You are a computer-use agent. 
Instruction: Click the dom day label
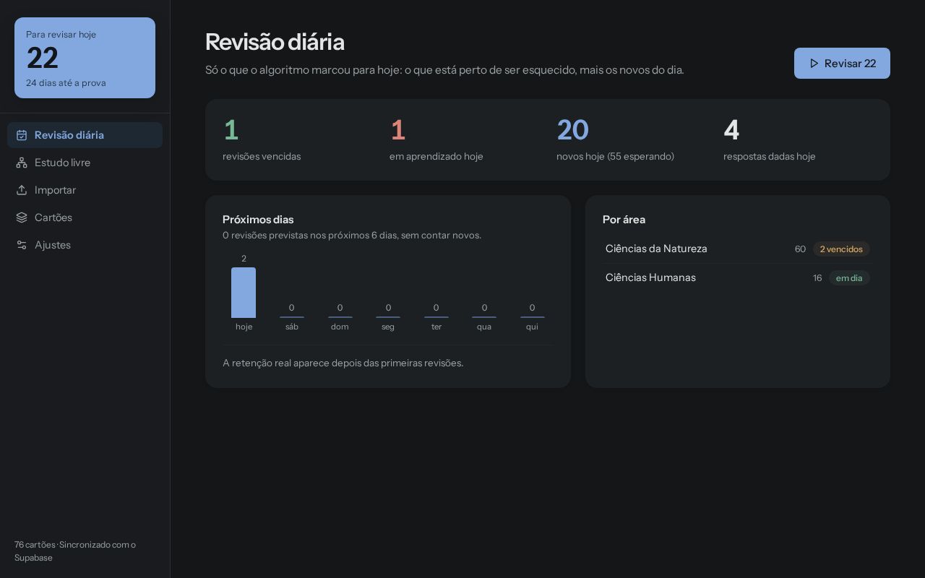coord(340,327)
